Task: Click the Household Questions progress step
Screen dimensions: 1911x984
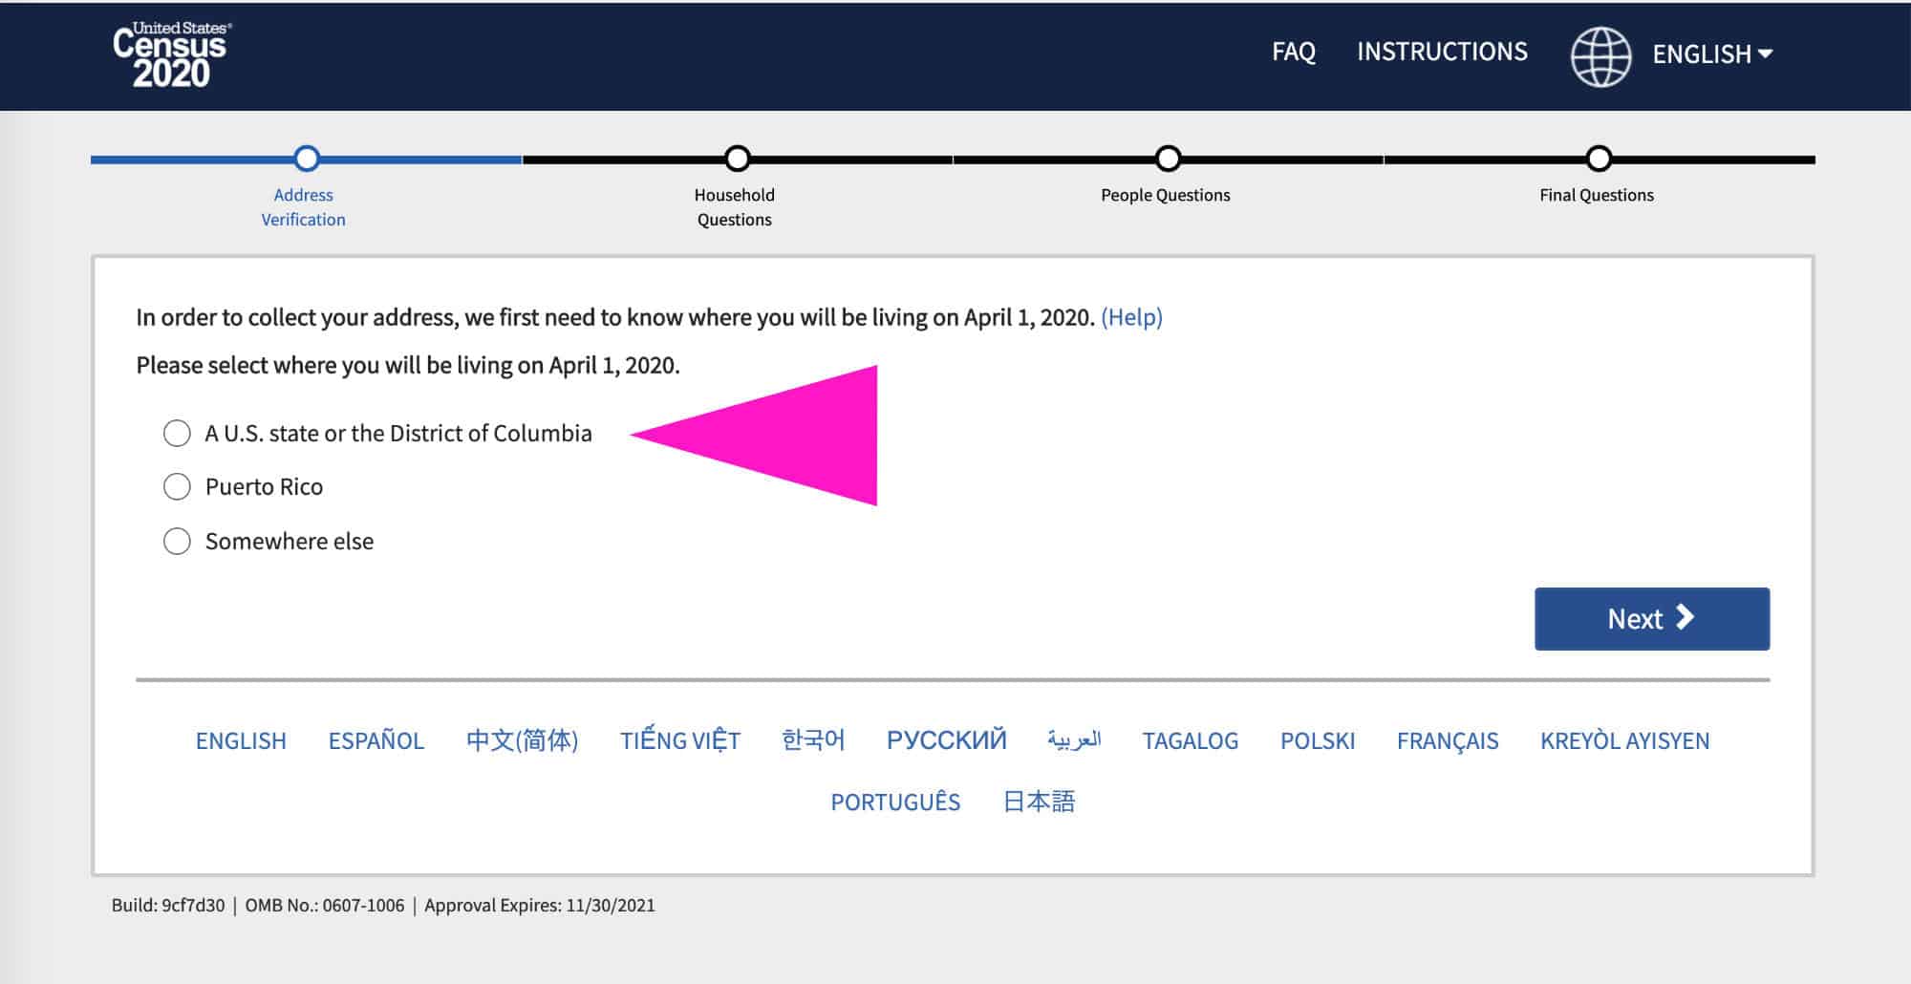Action: pyautogui.click(x=738, y=159)
